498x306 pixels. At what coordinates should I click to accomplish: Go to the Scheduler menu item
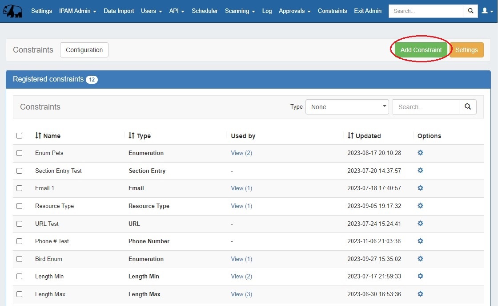[x=205, y=11]
